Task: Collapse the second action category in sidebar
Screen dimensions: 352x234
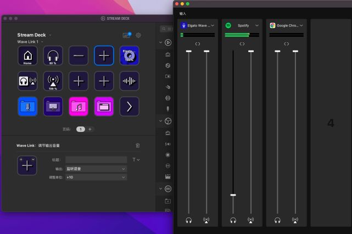Action: (160, 121)
